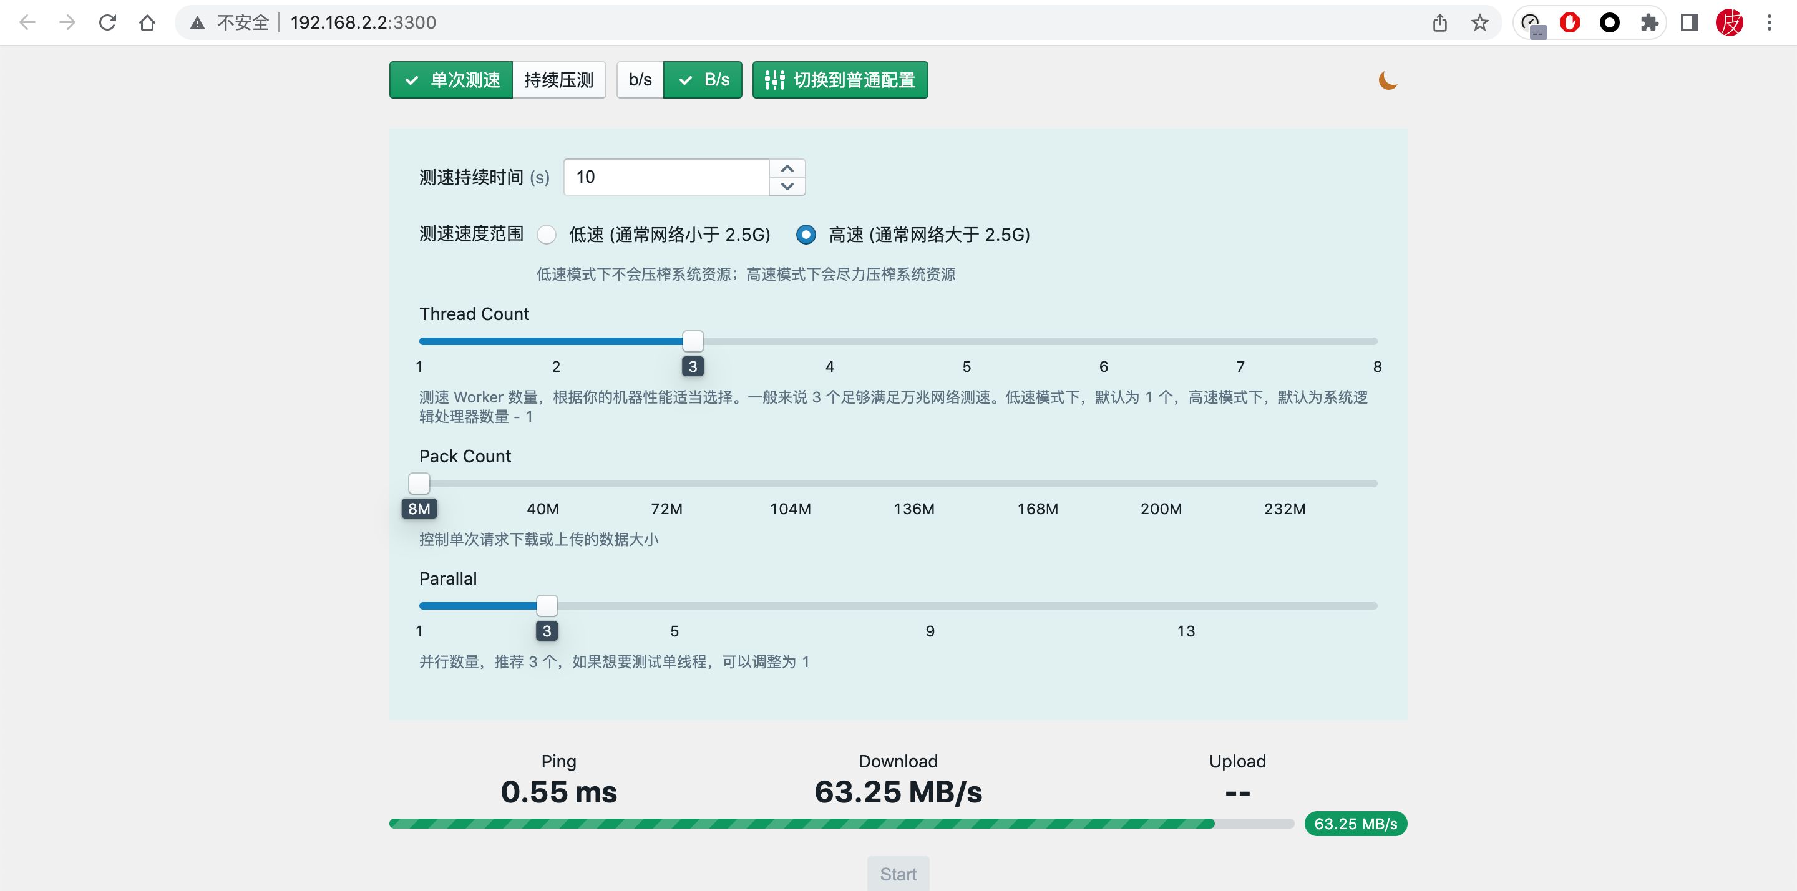1797x891 pixels.
Task: Switch units to b/s
Action: [x=640, y=80]
